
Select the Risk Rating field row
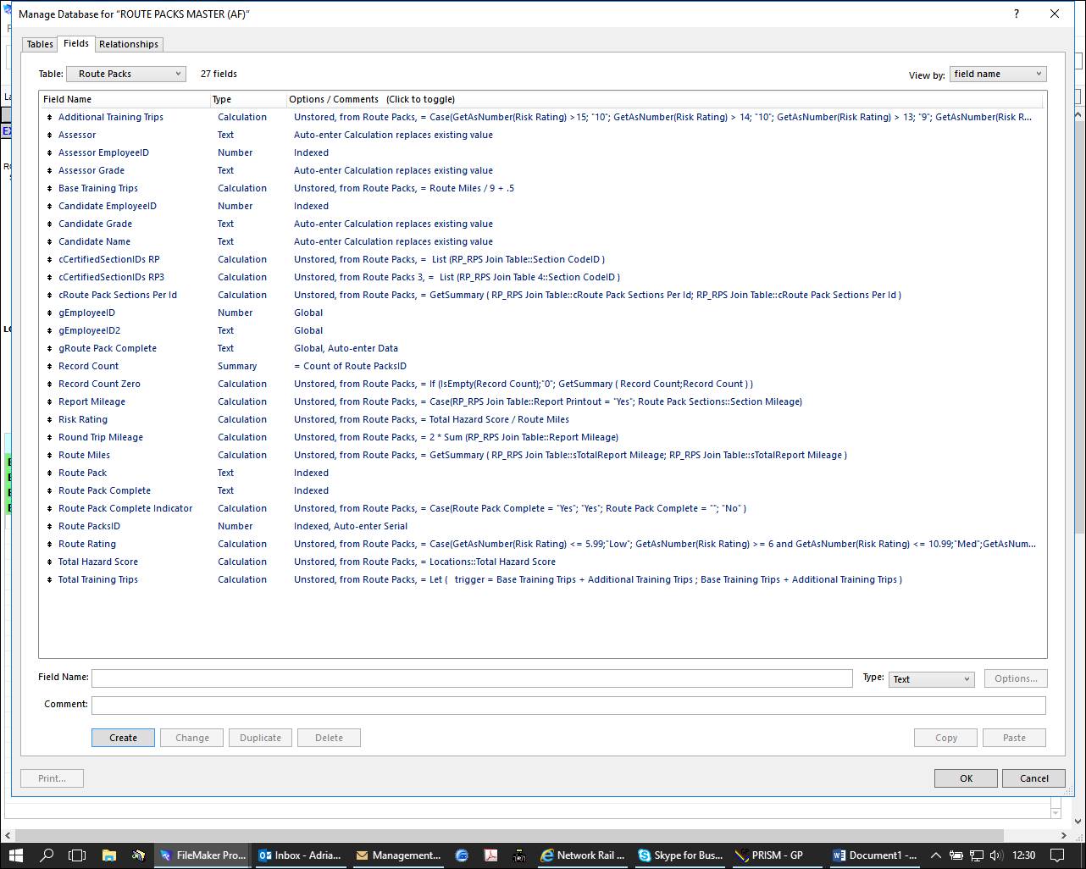(x=542, y=419)
